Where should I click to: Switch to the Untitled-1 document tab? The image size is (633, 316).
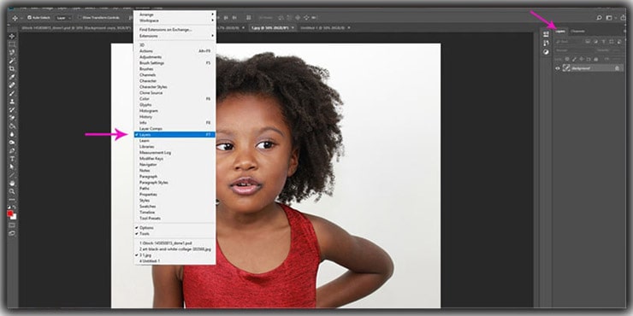click(325, 28)
